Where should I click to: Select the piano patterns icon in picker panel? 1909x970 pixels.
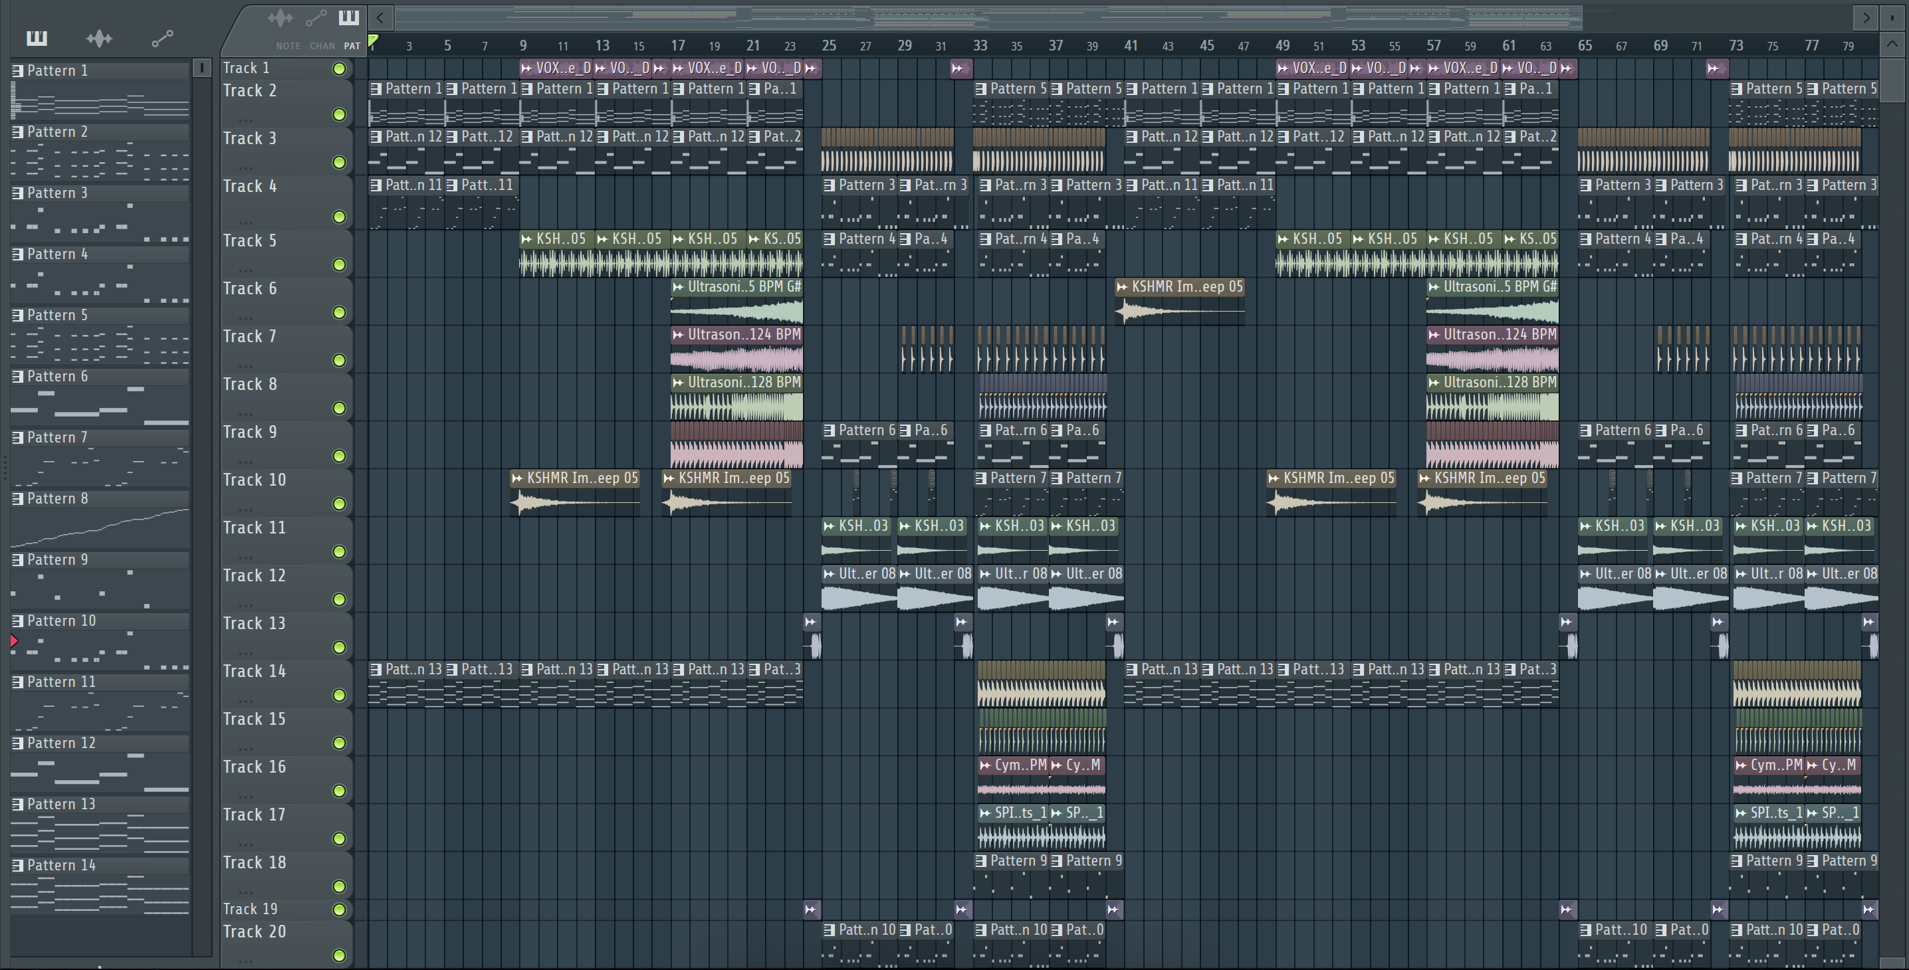coord(37,37)
